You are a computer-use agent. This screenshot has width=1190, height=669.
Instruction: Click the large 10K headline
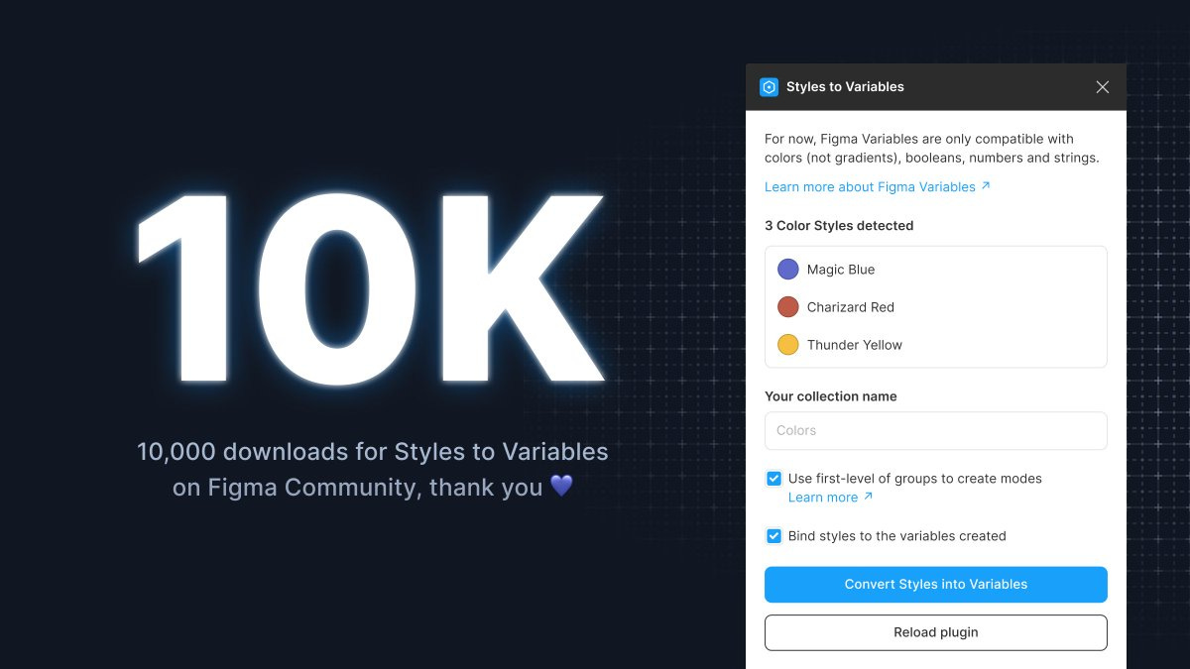pyautogui.click(x=370, y=286)
